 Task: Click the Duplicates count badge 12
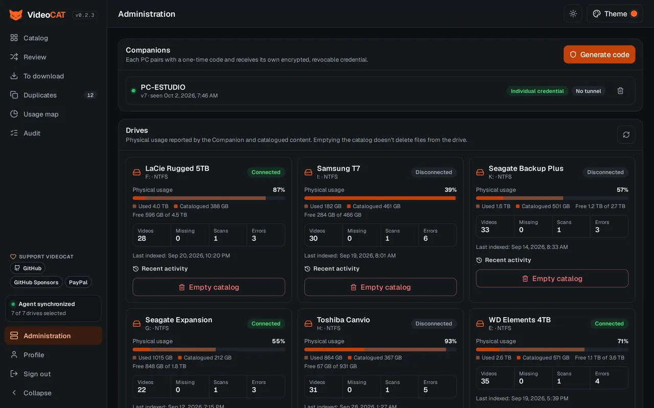click(x=90, y=95)
